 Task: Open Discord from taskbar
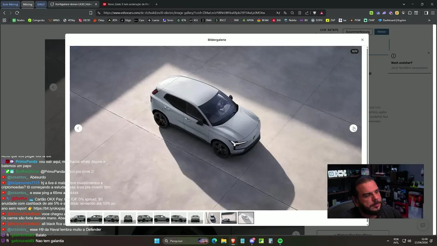tap(252, 241)
